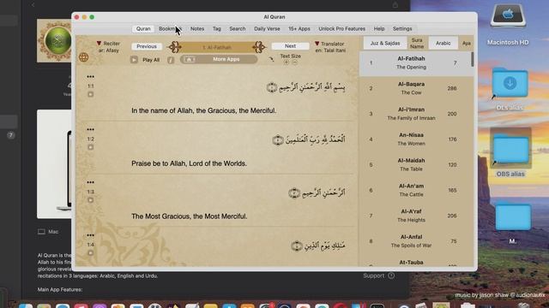549x308 pixels.
Task: Open the downloads alias folder on desktop
Action: [510, 84]
